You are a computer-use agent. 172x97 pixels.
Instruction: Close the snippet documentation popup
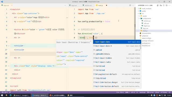pyautogui.click(x=91, y=41)
